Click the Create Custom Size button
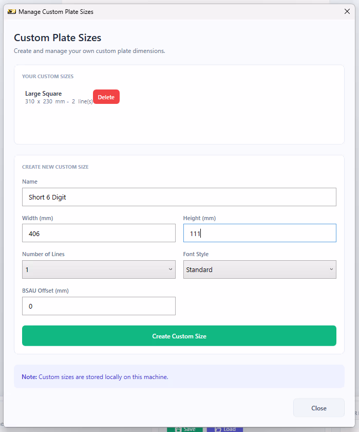The height and width of the screenshot is (432, 359). [x=179, y=336]
